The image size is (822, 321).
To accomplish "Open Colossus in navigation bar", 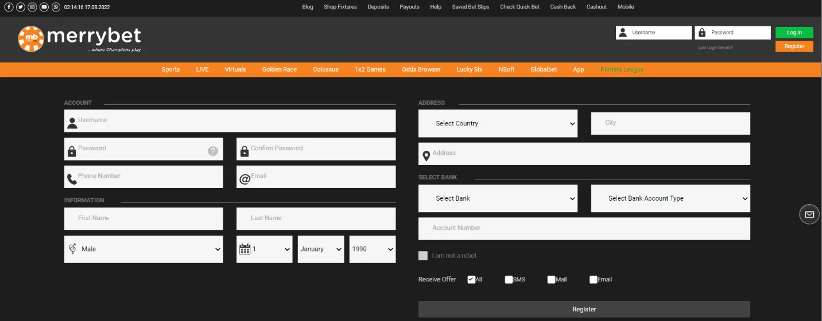I will pyautogui.click(x=326, y=69).
